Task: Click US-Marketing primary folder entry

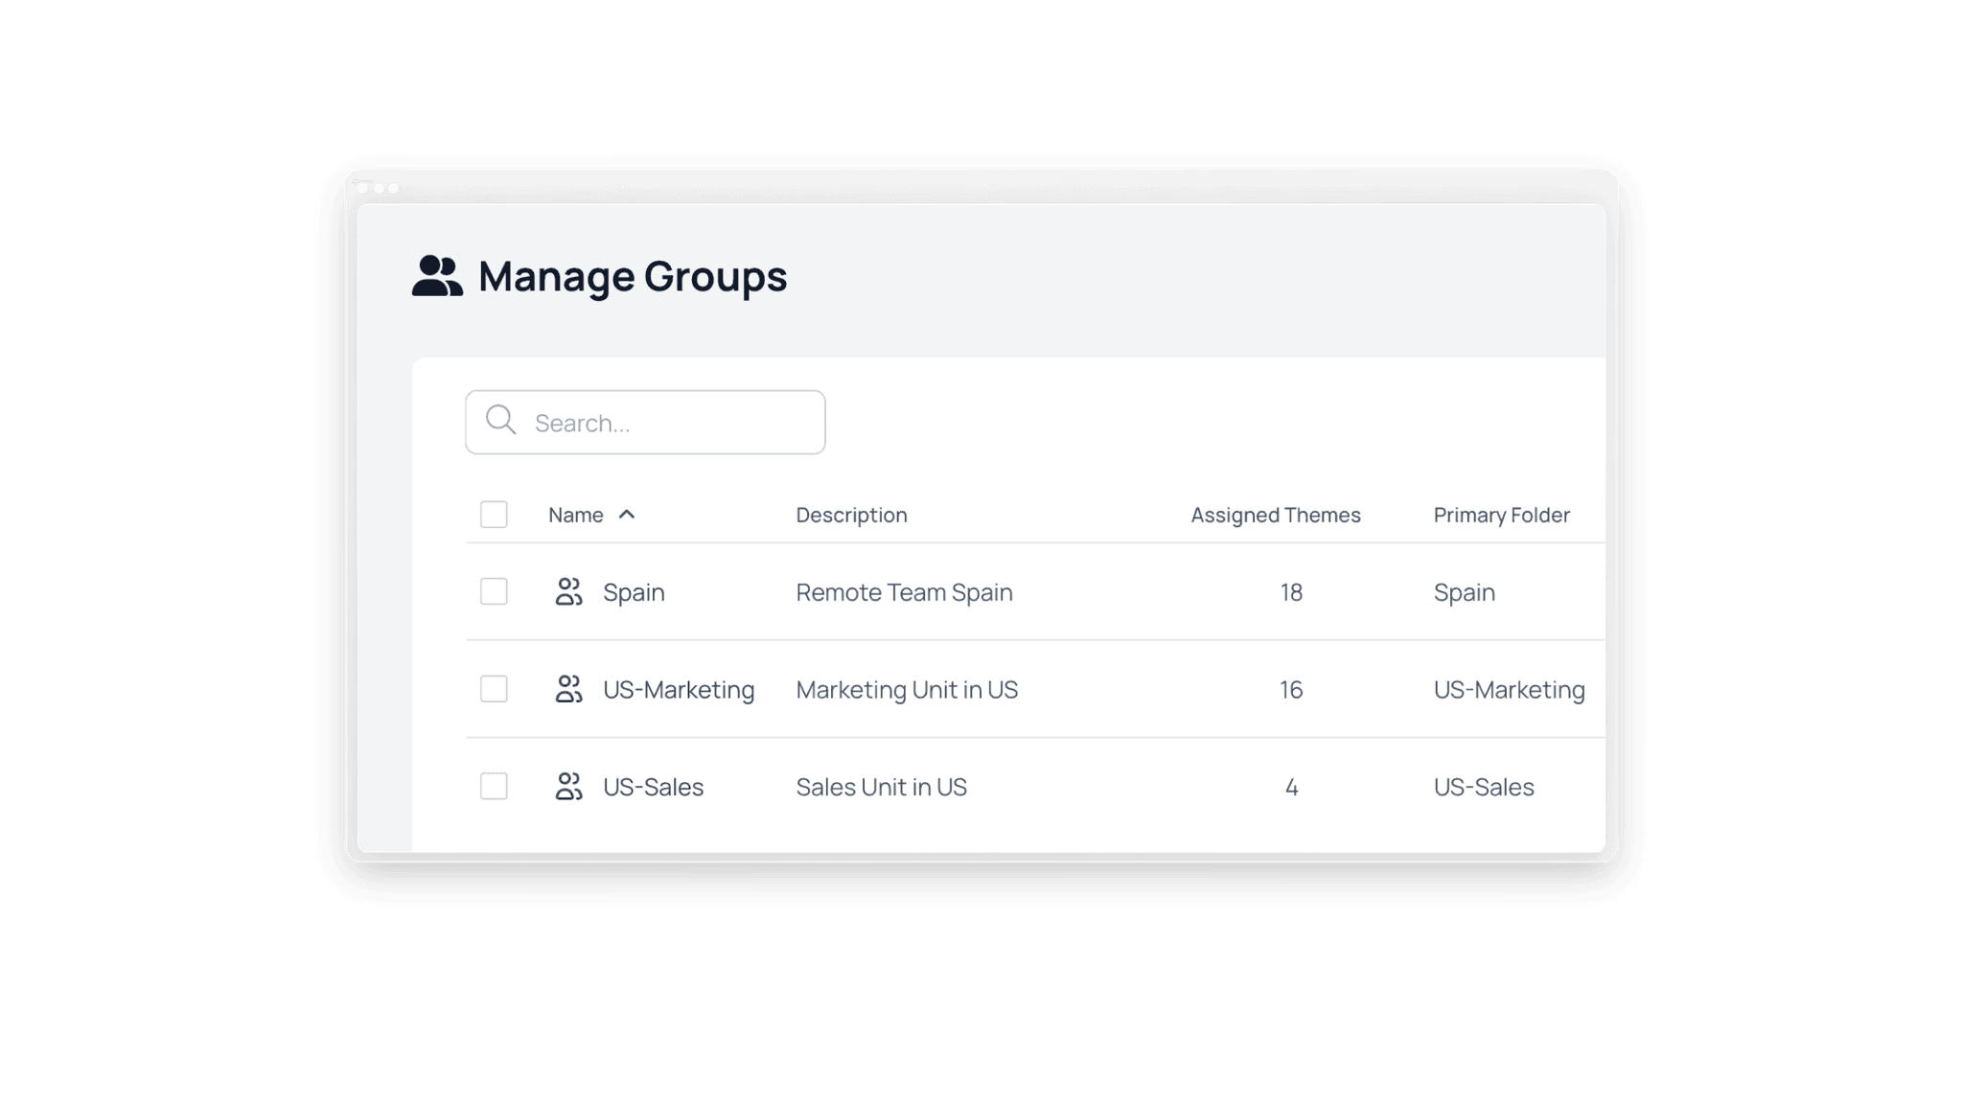Action: pos(1509,690)
